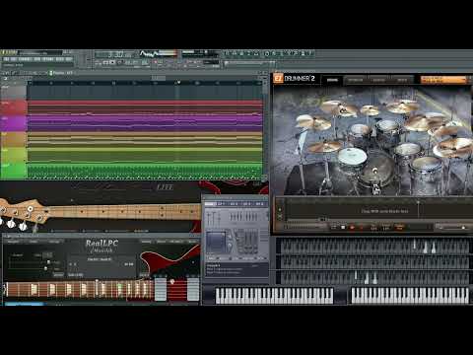This screenshot has width=473, height=355.
Task: Click the blue X/Y pad in the middle plugin
Action: (216, 242)
